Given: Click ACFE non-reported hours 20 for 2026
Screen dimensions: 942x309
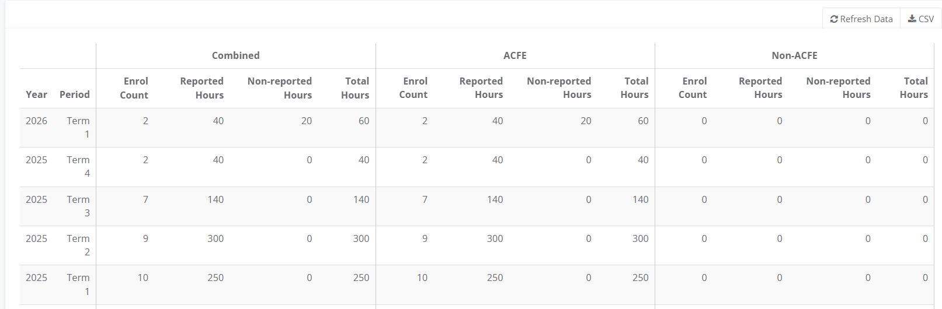Looking at the screenshot, I should tap(586, 121).
